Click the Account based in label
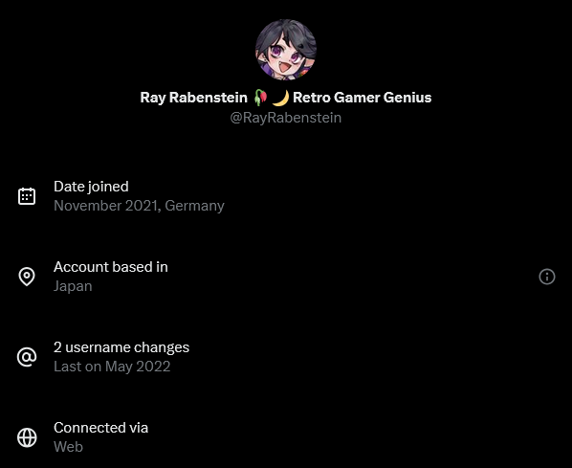 tap(111, 267)
